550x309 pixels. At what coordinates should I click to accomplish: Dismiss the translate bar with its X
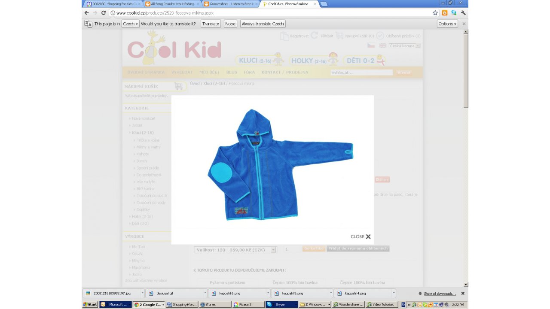click(x=464, y=24)
